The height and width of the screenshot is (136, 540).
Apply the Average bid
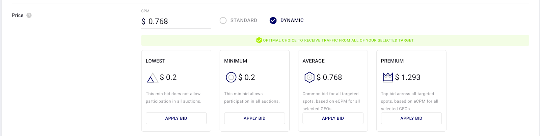333,118
